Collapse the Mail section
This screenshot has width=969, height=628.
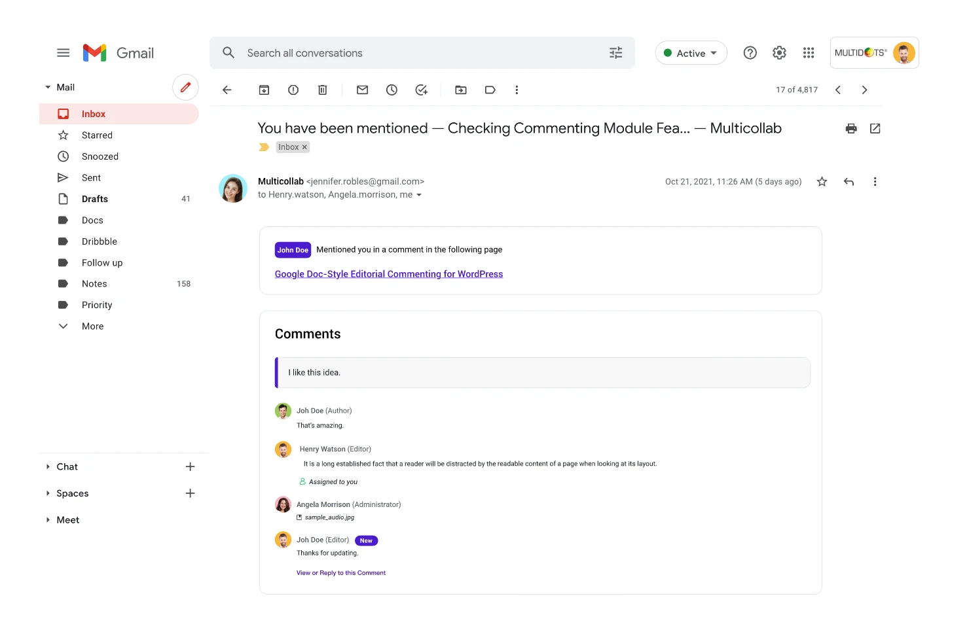tap(48, 87)
